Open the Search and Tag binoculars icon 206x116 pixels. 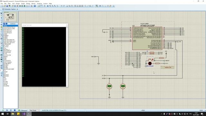coord(100,6)
